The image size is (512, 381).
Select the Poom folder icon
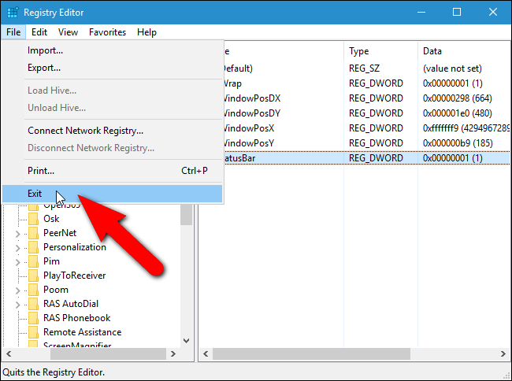[x=33, y=290]
